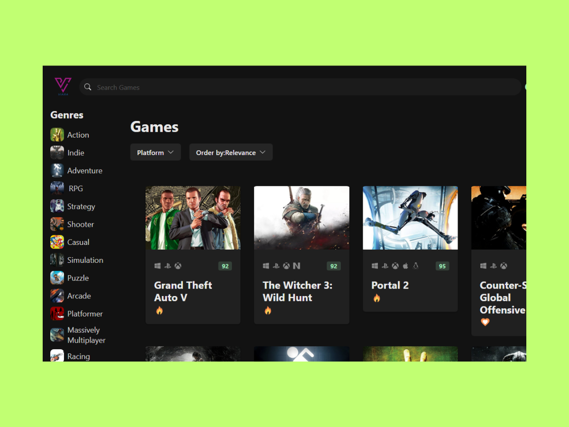Screen dimensions: 569x427
Task: Click the Windows icon on Portal 2
Action: (375, 266)
